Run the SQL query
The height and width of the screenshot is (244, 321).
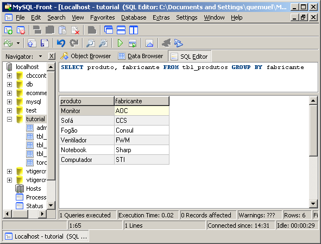(x=120, y=43)
